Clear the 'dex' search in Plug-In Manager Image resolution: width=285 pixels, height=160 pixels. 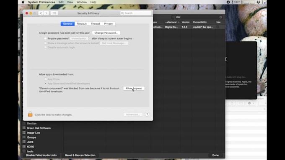pos(220,17)
